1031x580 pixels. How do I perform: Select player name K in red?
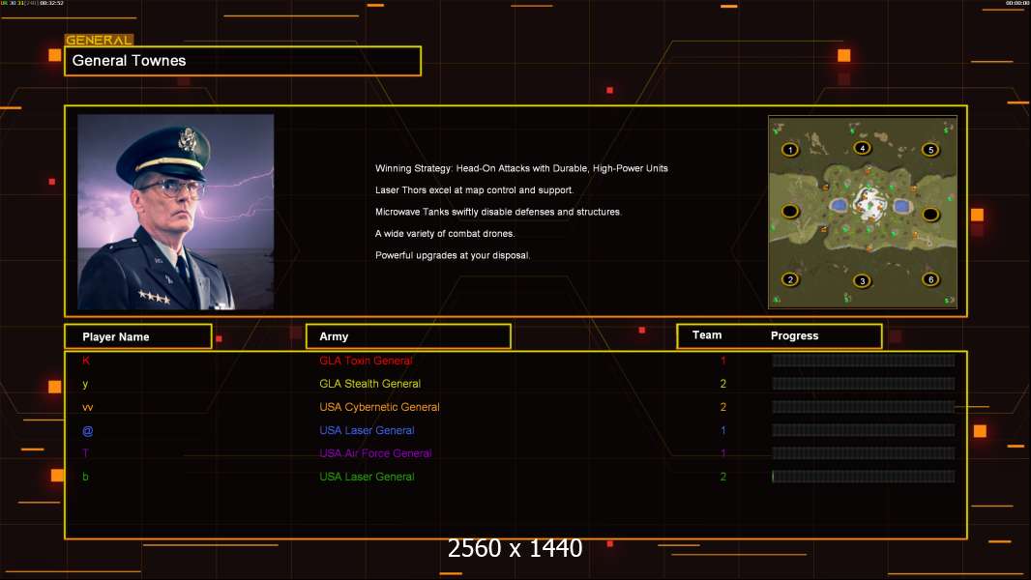85,360
